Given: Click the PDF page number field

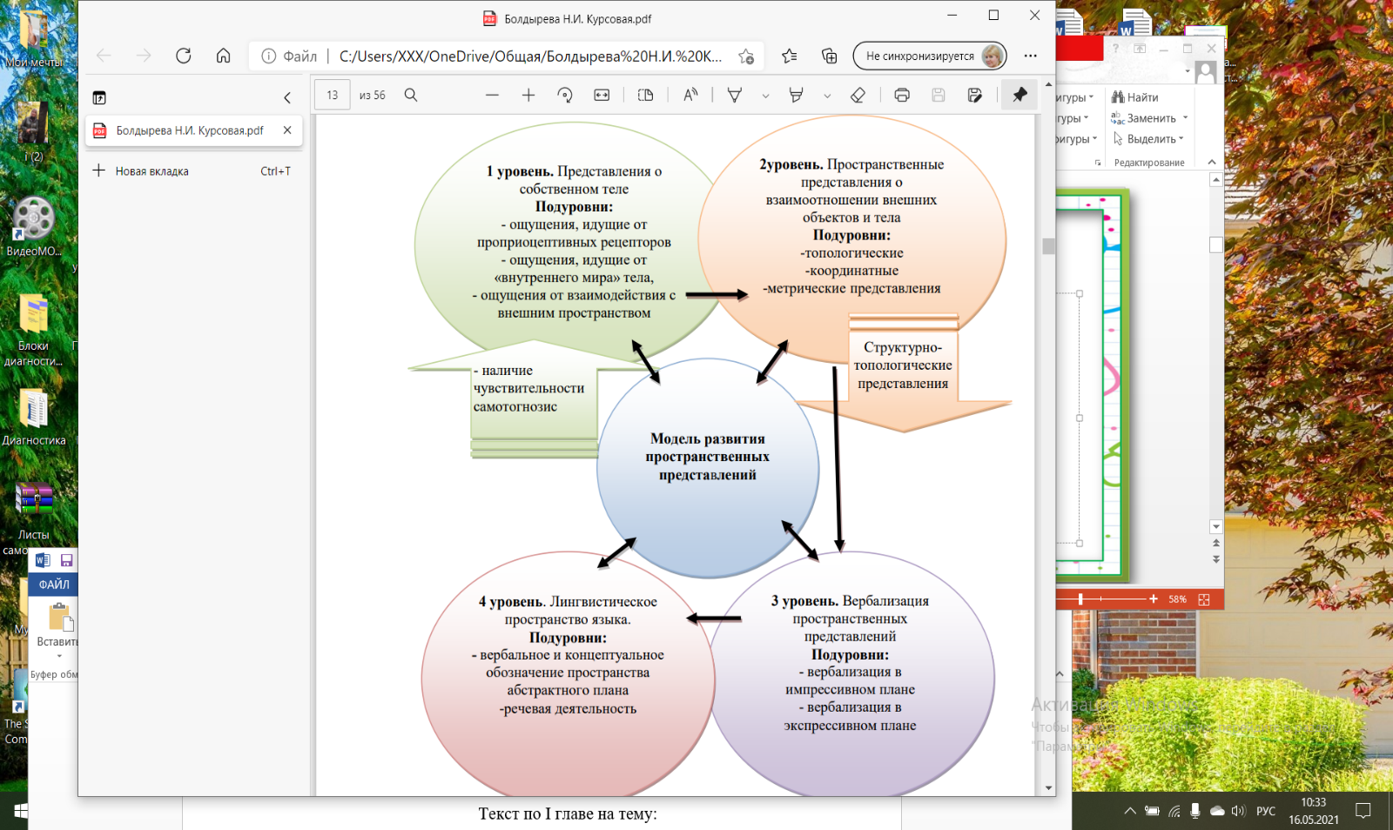Looking at the screenshot, I should pyautogui.click(x=333, y=95).
